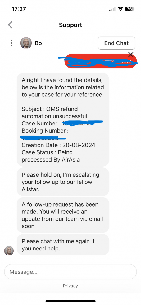Tap the escalating to Allstar message

(63, 182)
